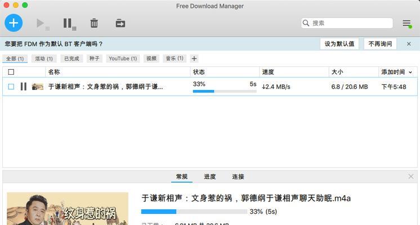Click the large 纹身惹的祸 preview thumbnail
The image size is (420, 225).
(68, 209)
